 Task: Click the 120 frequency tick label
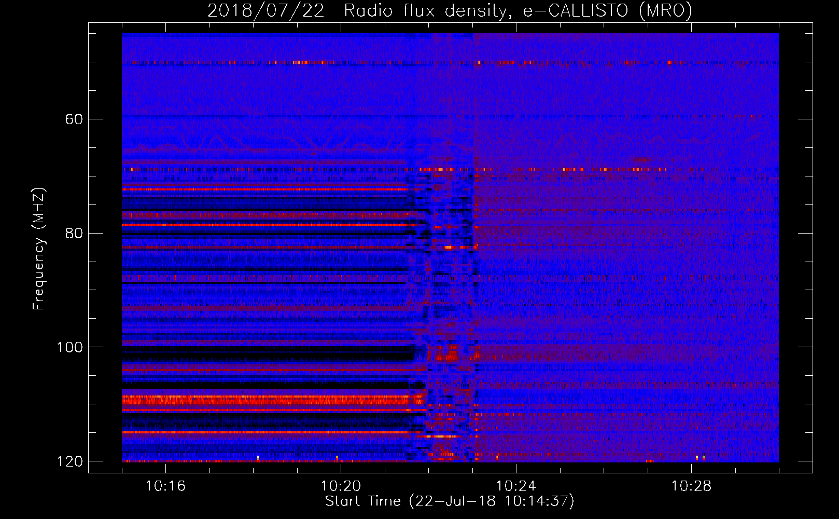click(69, 461)
